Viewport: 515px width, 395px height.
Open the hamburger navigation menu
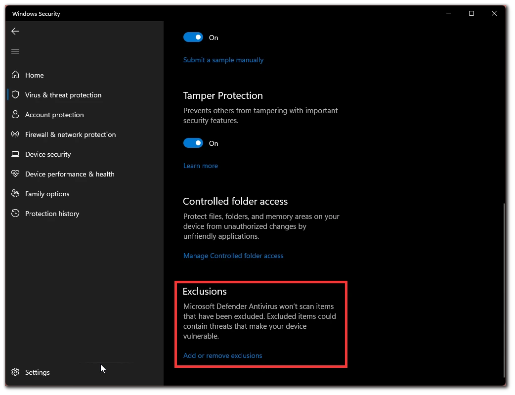click(x=15, y=51)
